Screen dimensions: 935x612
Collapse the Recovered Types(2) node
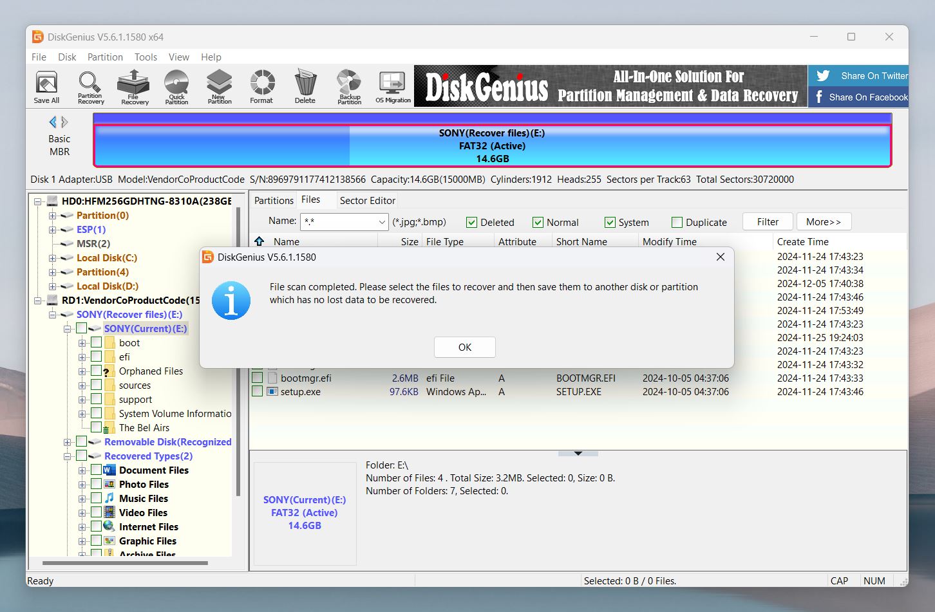click(67, 456)
